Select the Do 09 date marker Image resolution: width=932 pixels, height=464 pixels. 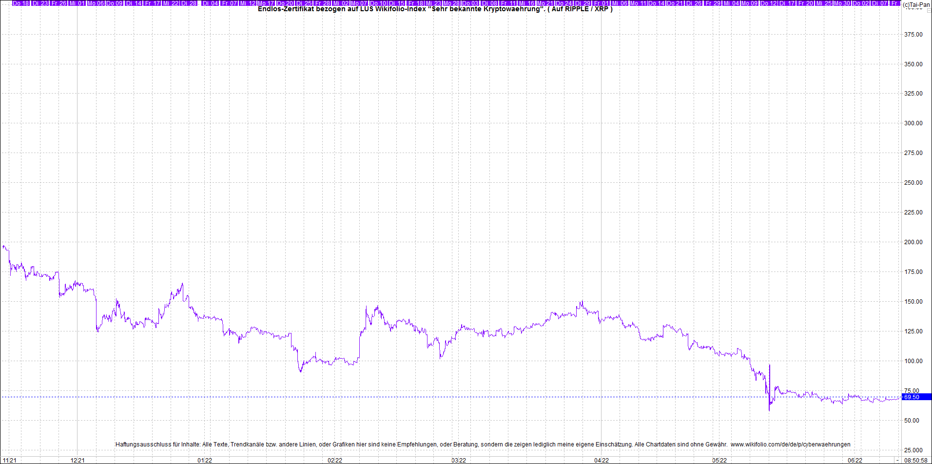click(115, 3)
